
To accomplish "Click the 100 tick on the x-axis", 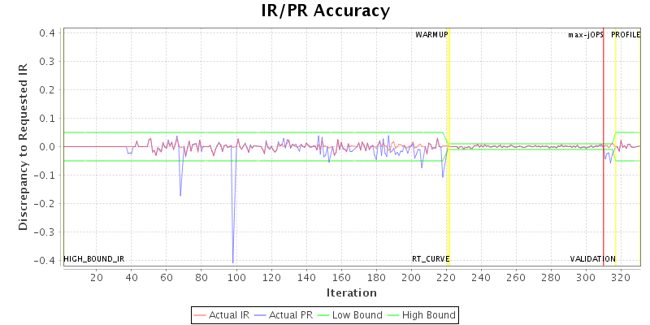I will (x=236, y=278).
